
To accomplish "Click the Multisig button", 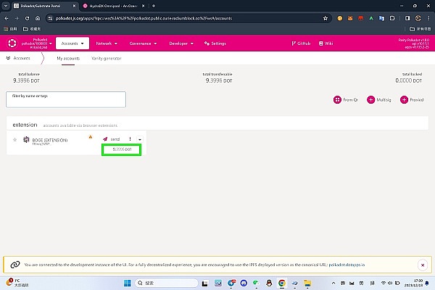I will (379, 99).
